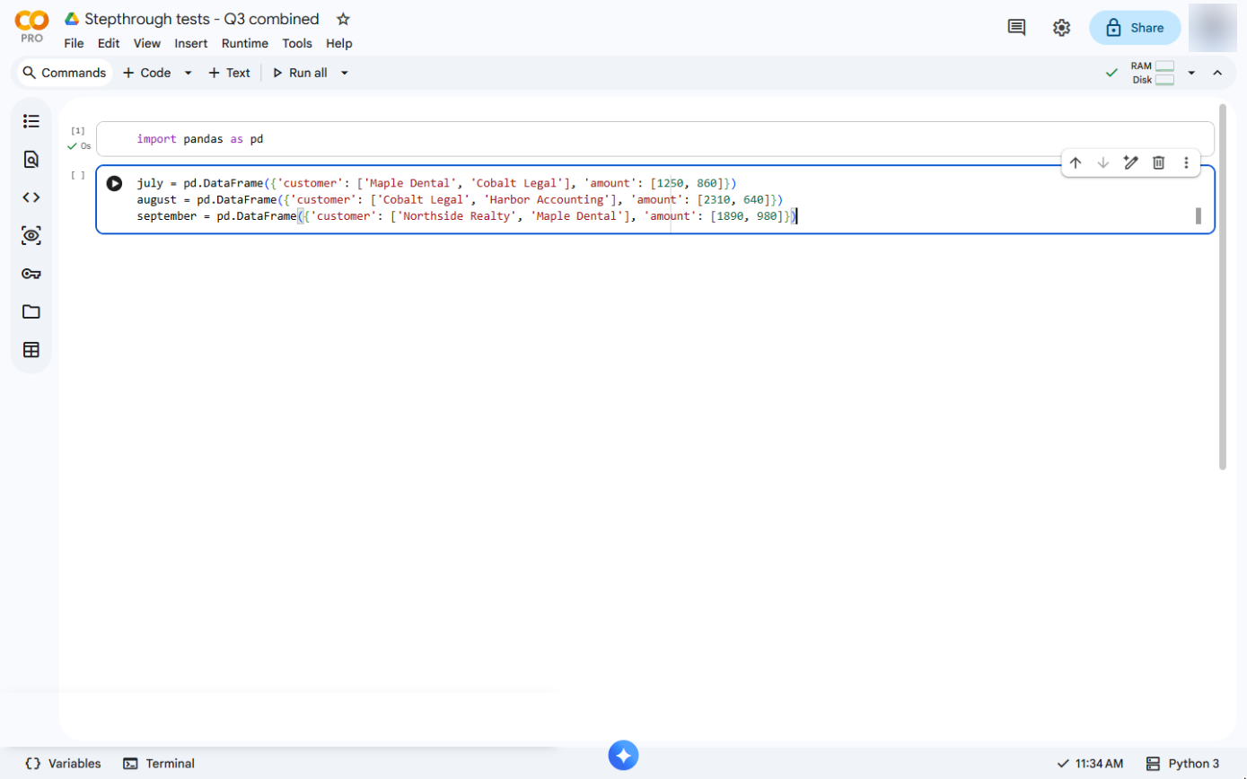Open the Edit menu

coord(109,43)
